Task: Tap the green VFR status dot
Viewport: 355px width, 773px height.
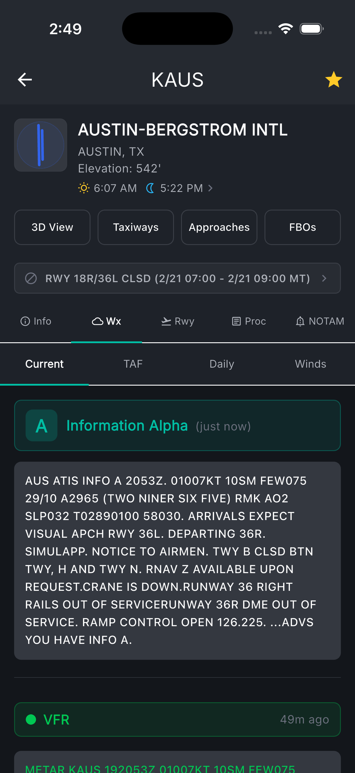Action: pos(31,719)
